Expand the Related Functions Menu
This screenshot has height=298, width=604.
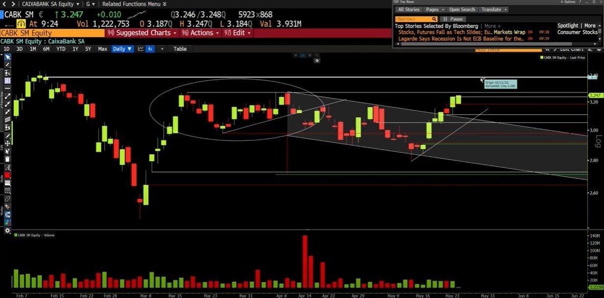pyautogui.click(x=134, y=4)
